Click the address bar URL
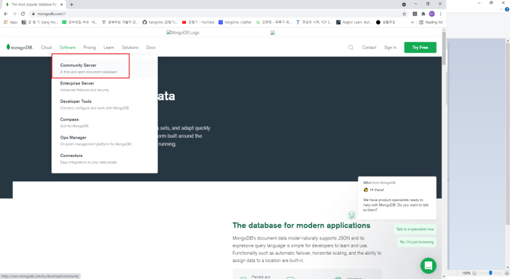 [x=51, y=14]
